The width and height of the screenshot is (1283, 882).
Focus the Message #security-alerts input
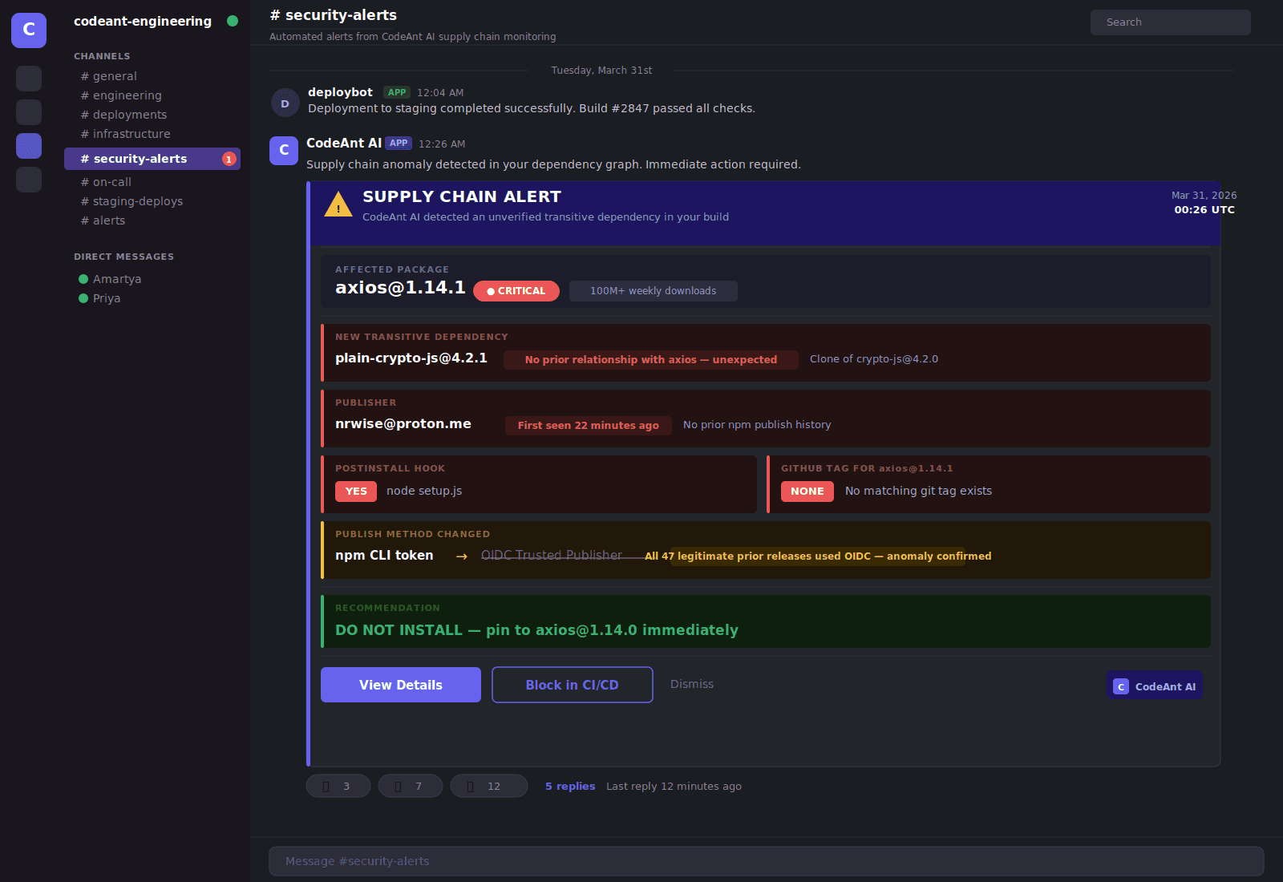pyautogui.click(x=767, y=861)
